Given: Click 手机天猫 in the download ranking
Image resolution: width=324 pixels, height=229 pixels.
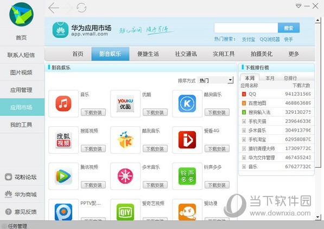Looking at the screenshot, I should [257, 121].
